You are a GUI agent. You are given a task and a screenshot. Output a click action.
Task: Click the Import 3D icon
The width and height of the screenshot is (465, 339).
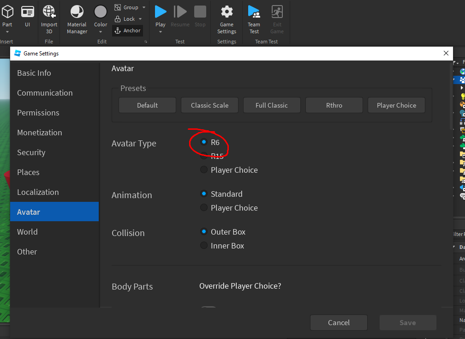tap(49, 12)
